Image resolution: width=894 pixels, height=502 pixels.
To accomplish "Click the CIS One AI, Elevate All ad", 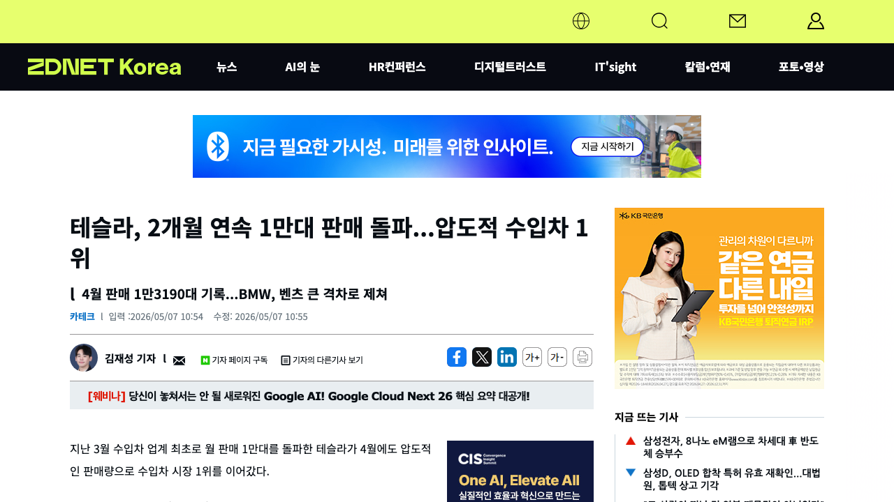I will (x=520, y=471).
